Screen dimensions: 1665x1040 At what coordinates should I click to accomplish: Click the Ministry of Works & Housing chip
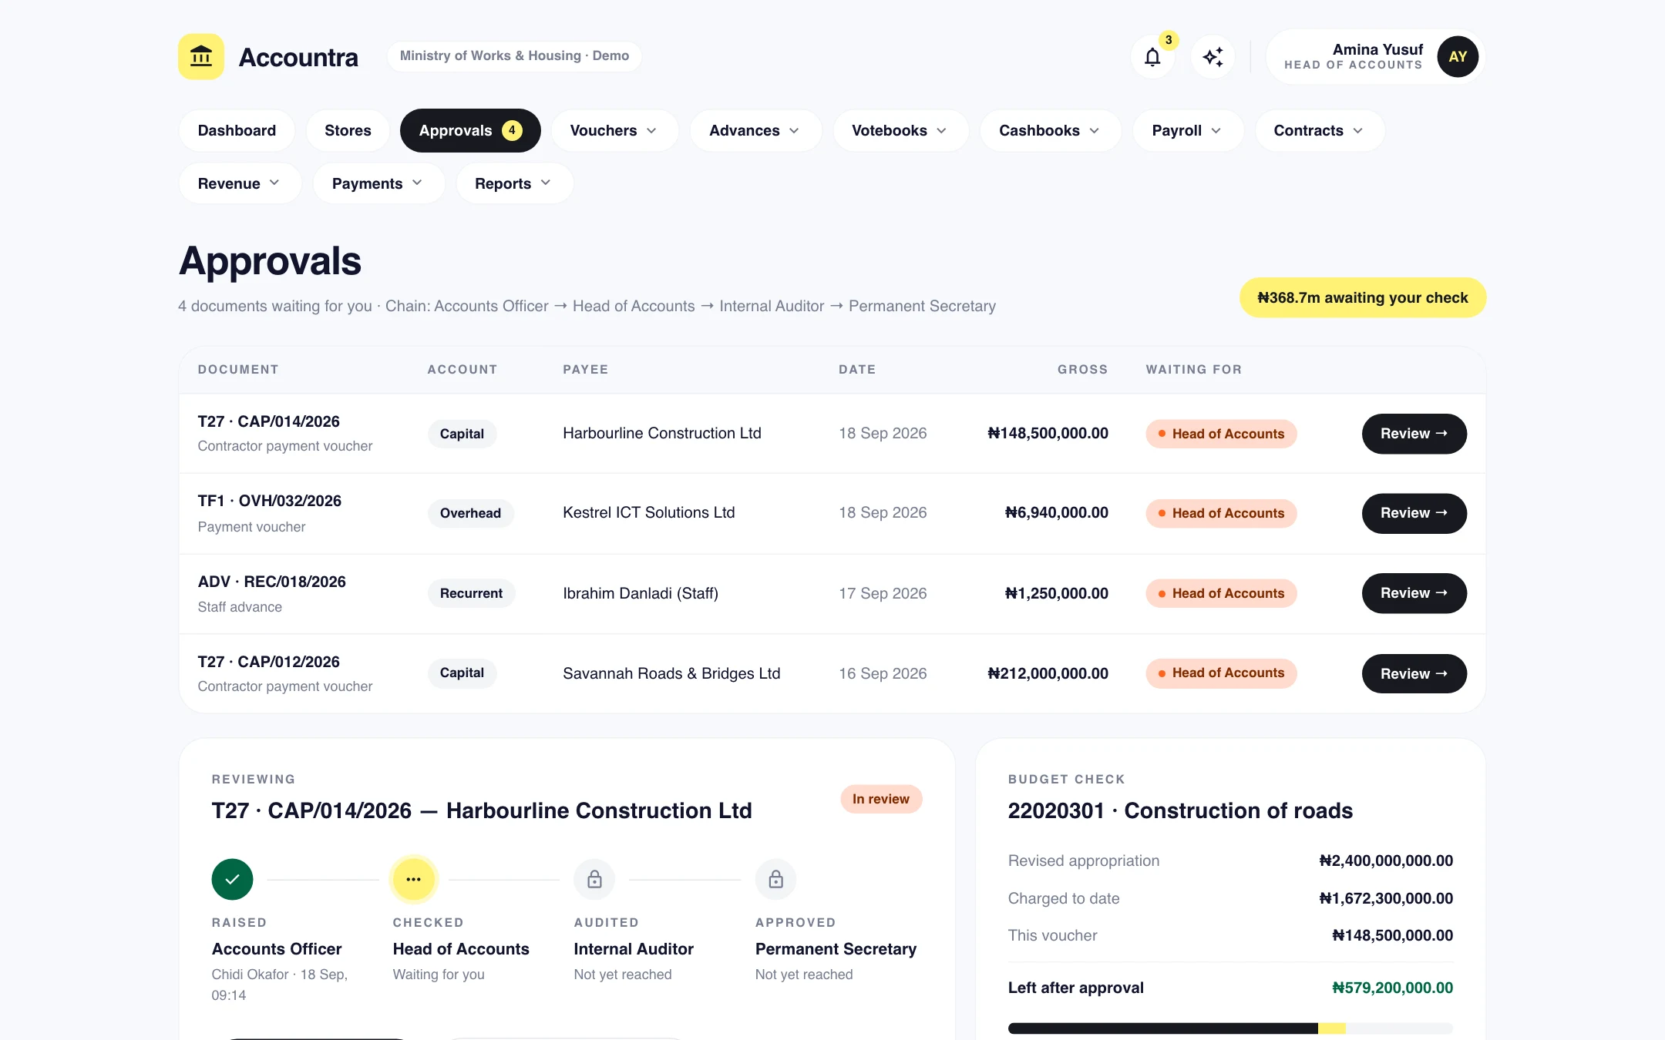click(514, 55)
